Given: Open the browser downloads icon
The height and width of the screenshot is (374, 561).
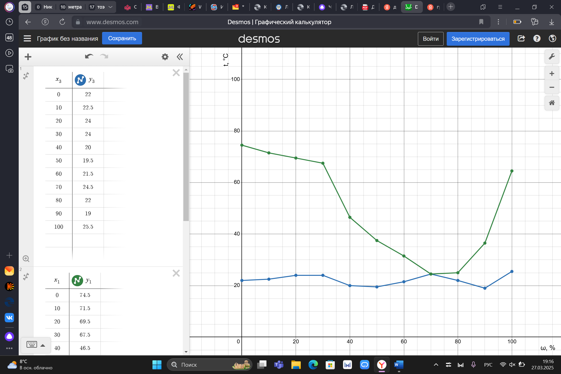Looking at the screenshot, I should tap(552, 22).
